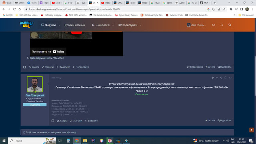
Task: Open File Explorer from the taskbar
Action: point(85,140)
